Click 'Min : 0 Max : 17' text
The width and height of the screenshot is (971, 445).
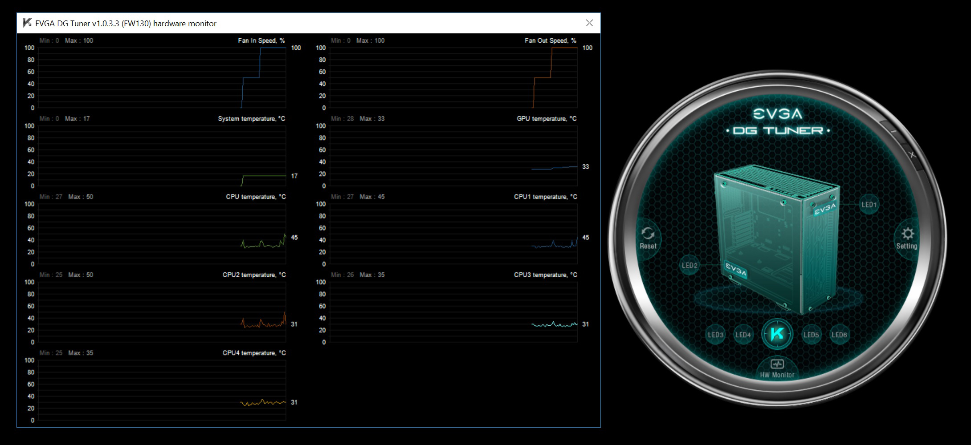(x=65, y=119)
